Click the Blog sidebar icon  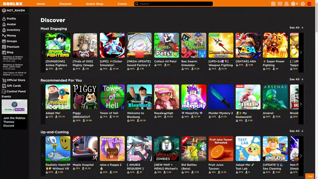point(4,52)
